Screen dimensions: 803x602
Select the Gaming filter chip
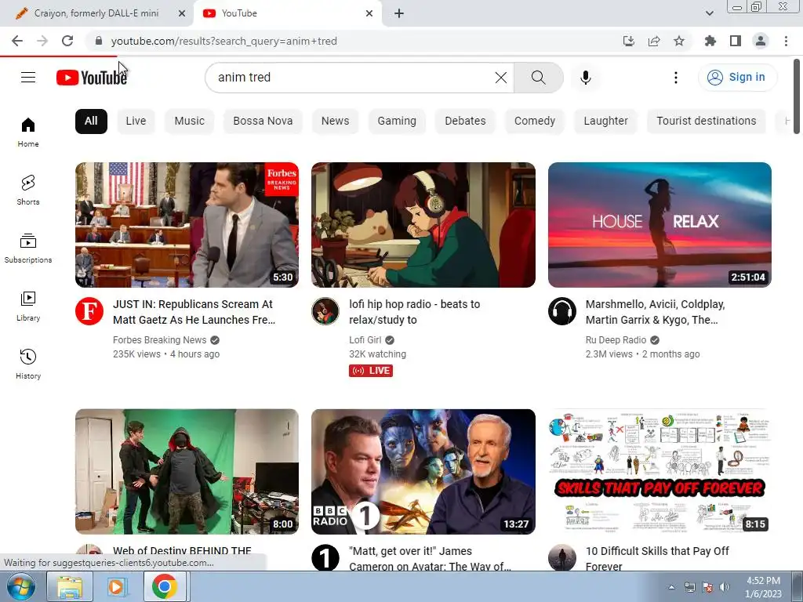point(397,121)
